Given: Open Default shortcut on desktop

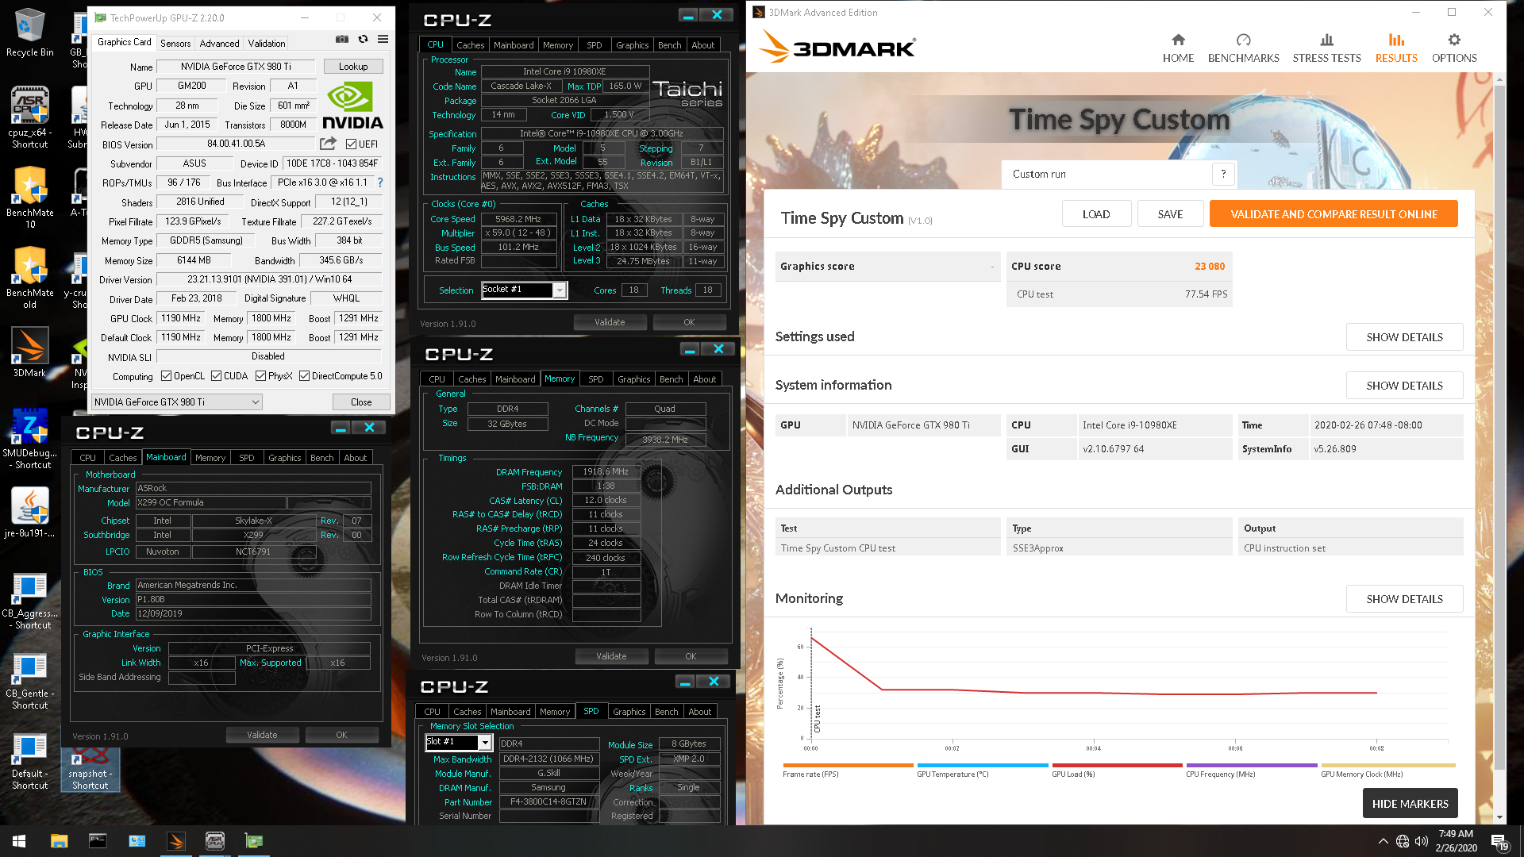Looking at the screenshot, I should pos(30,761).
